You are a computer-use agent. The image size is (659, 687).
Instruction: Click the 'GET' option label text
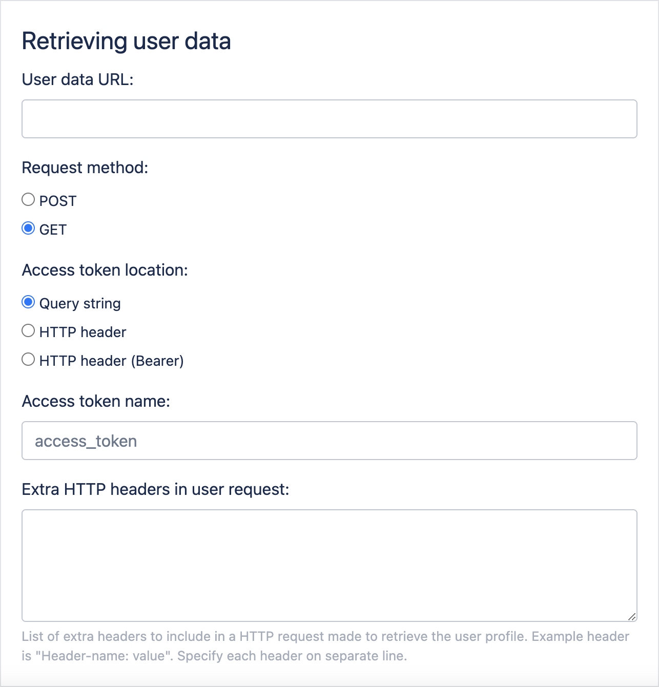(x=53, y=230)
